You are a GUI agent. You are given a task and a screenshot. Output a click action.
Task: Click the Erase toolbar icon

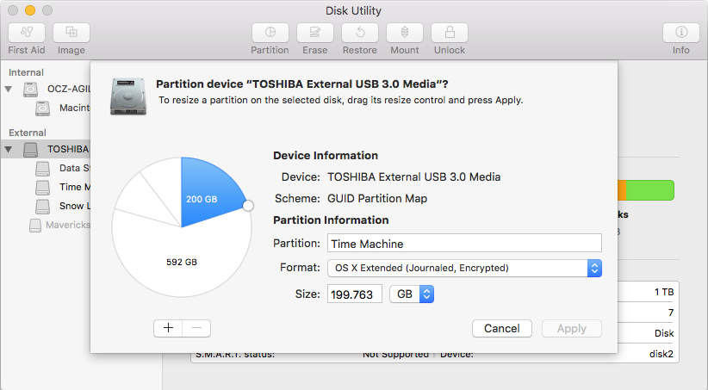[x=314, y=33]
